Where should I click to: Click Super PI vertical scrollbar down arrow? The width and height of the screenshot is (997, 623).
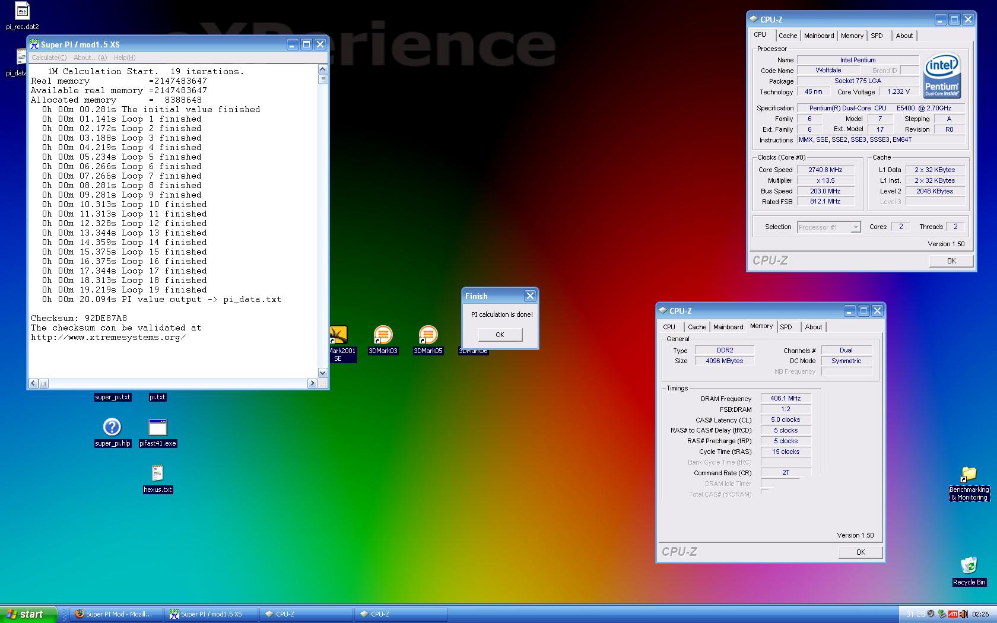pos(323,373)
